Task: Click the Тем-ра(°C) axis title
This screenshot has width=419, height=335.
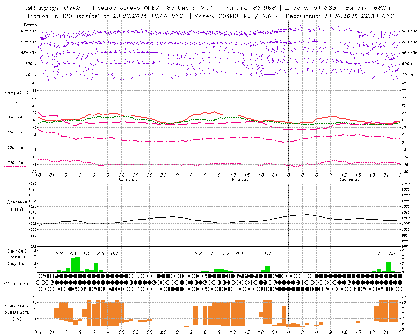Action: coord(15,93)
